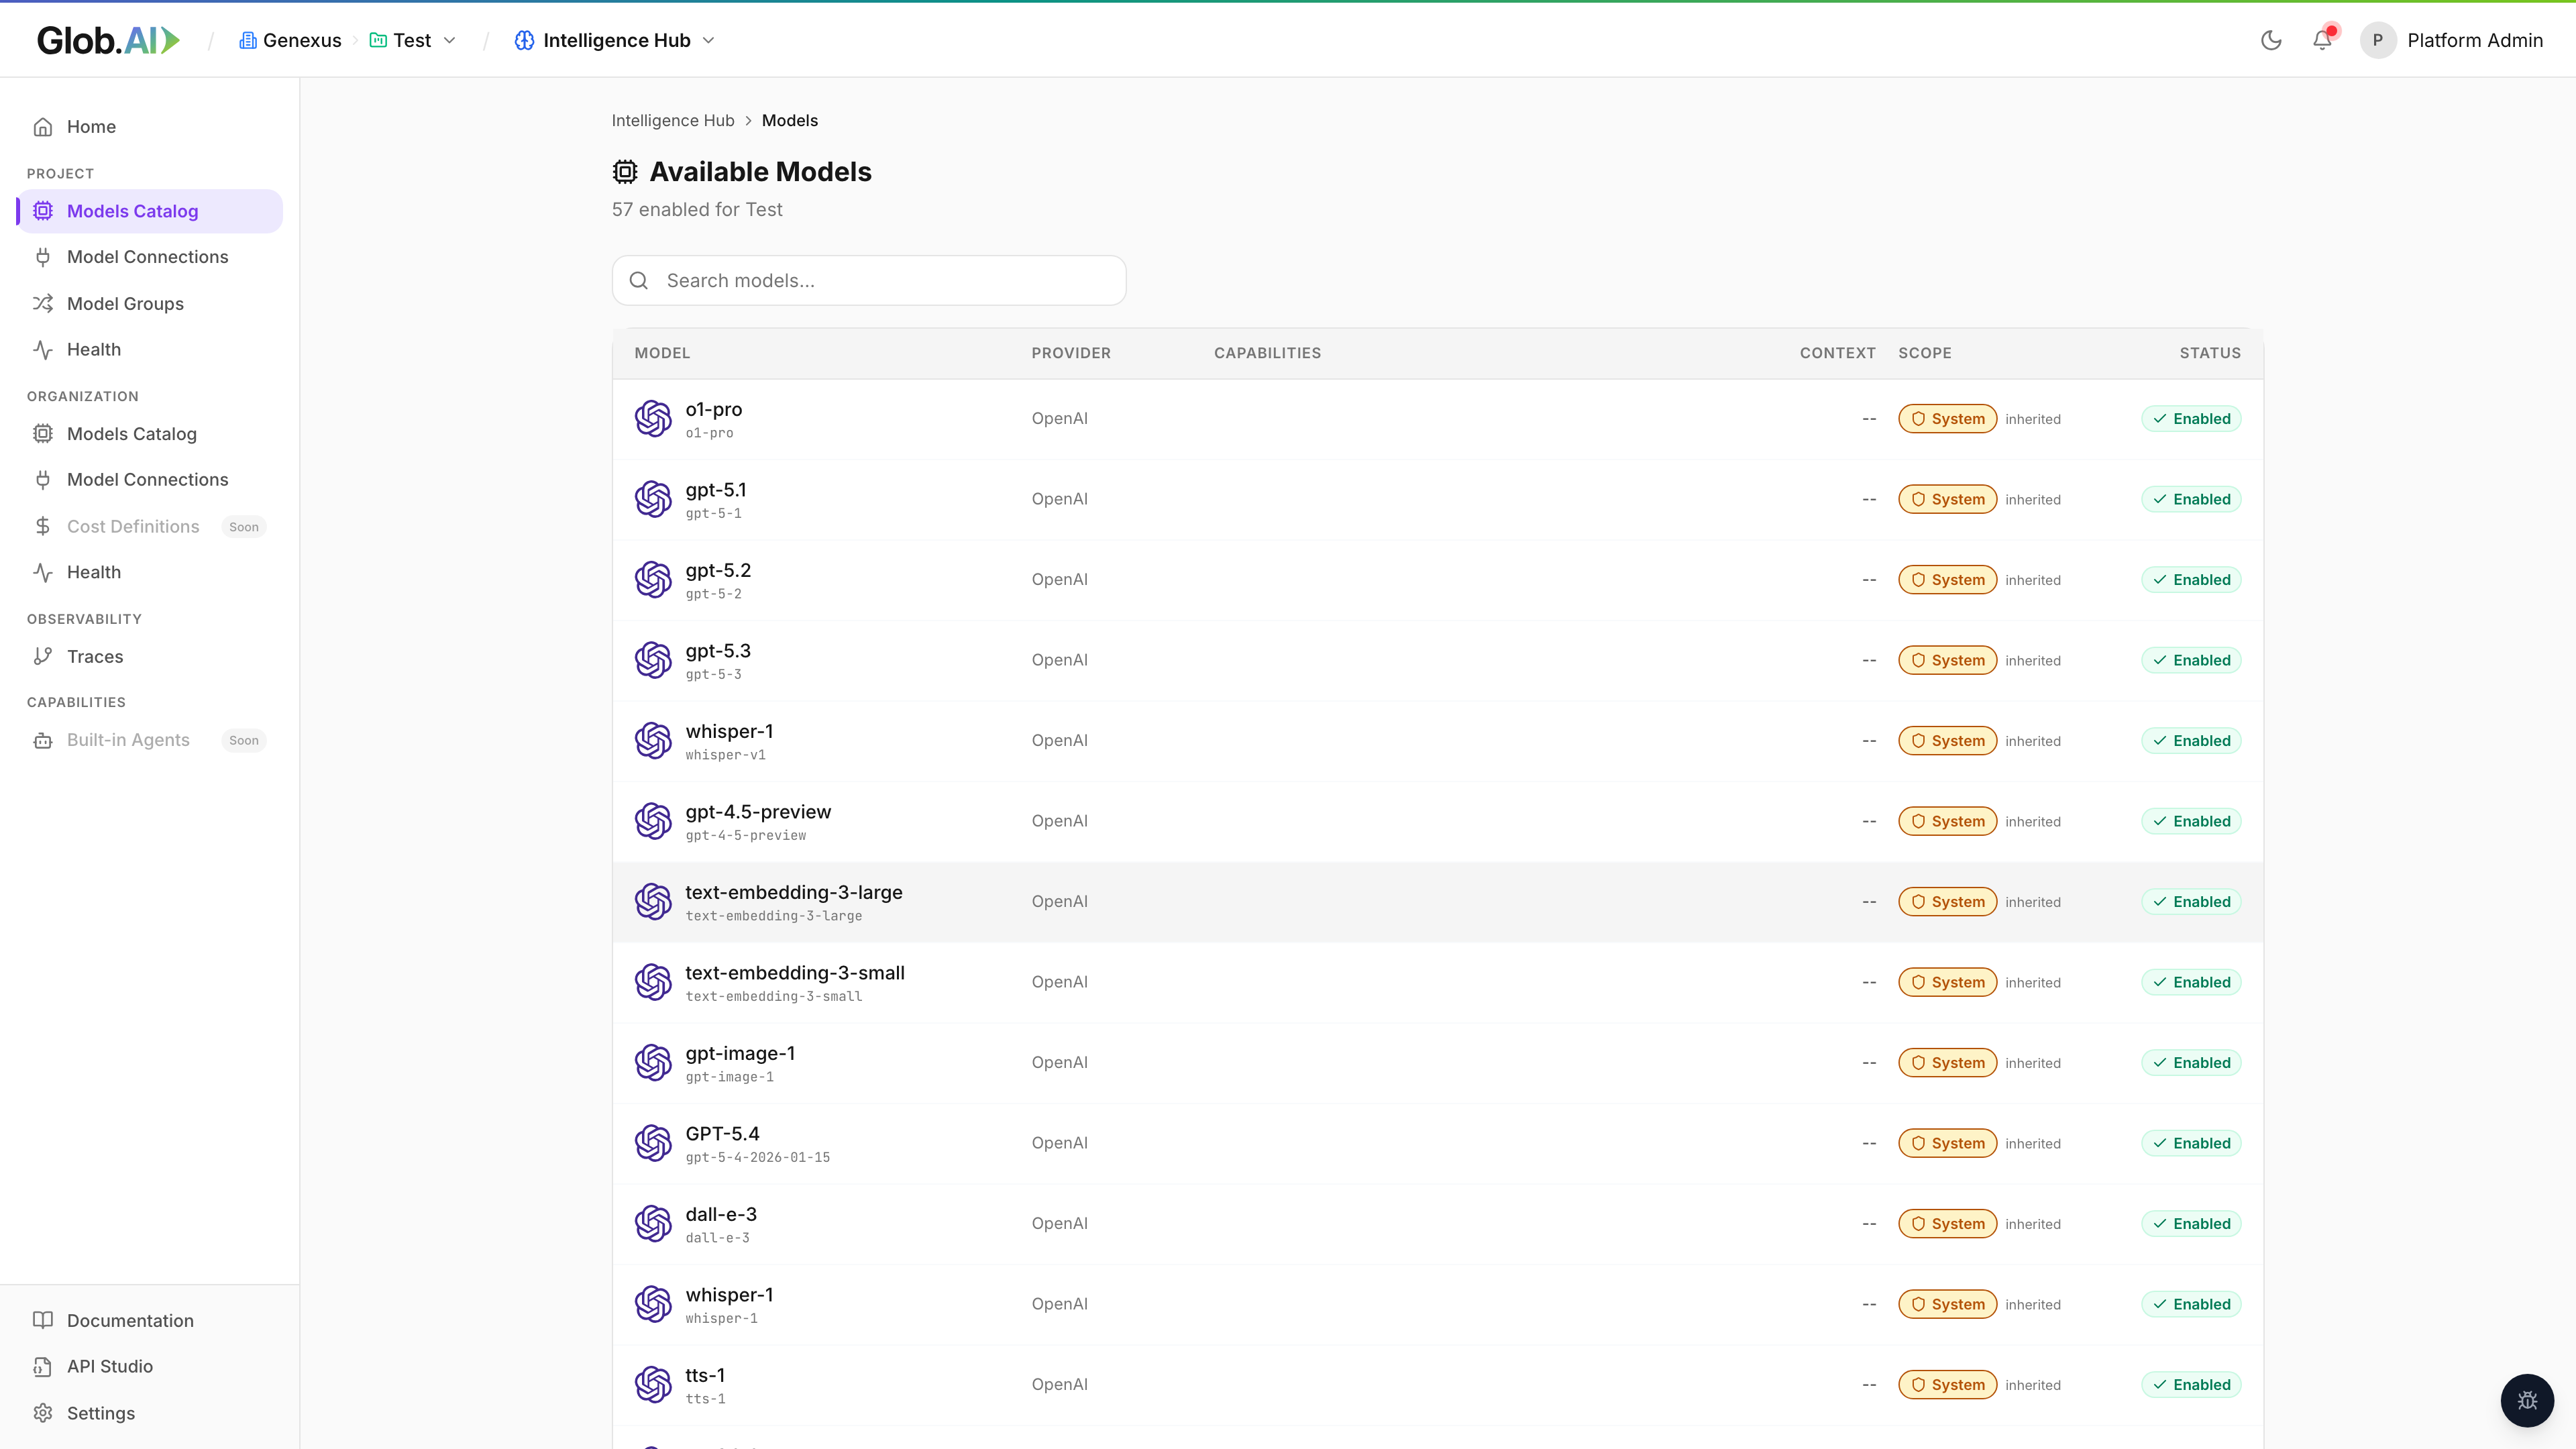Viewport: 2576px width, 1449px height.
Task: Open the text-embedding-3-small model name
Action: point(795,973)
